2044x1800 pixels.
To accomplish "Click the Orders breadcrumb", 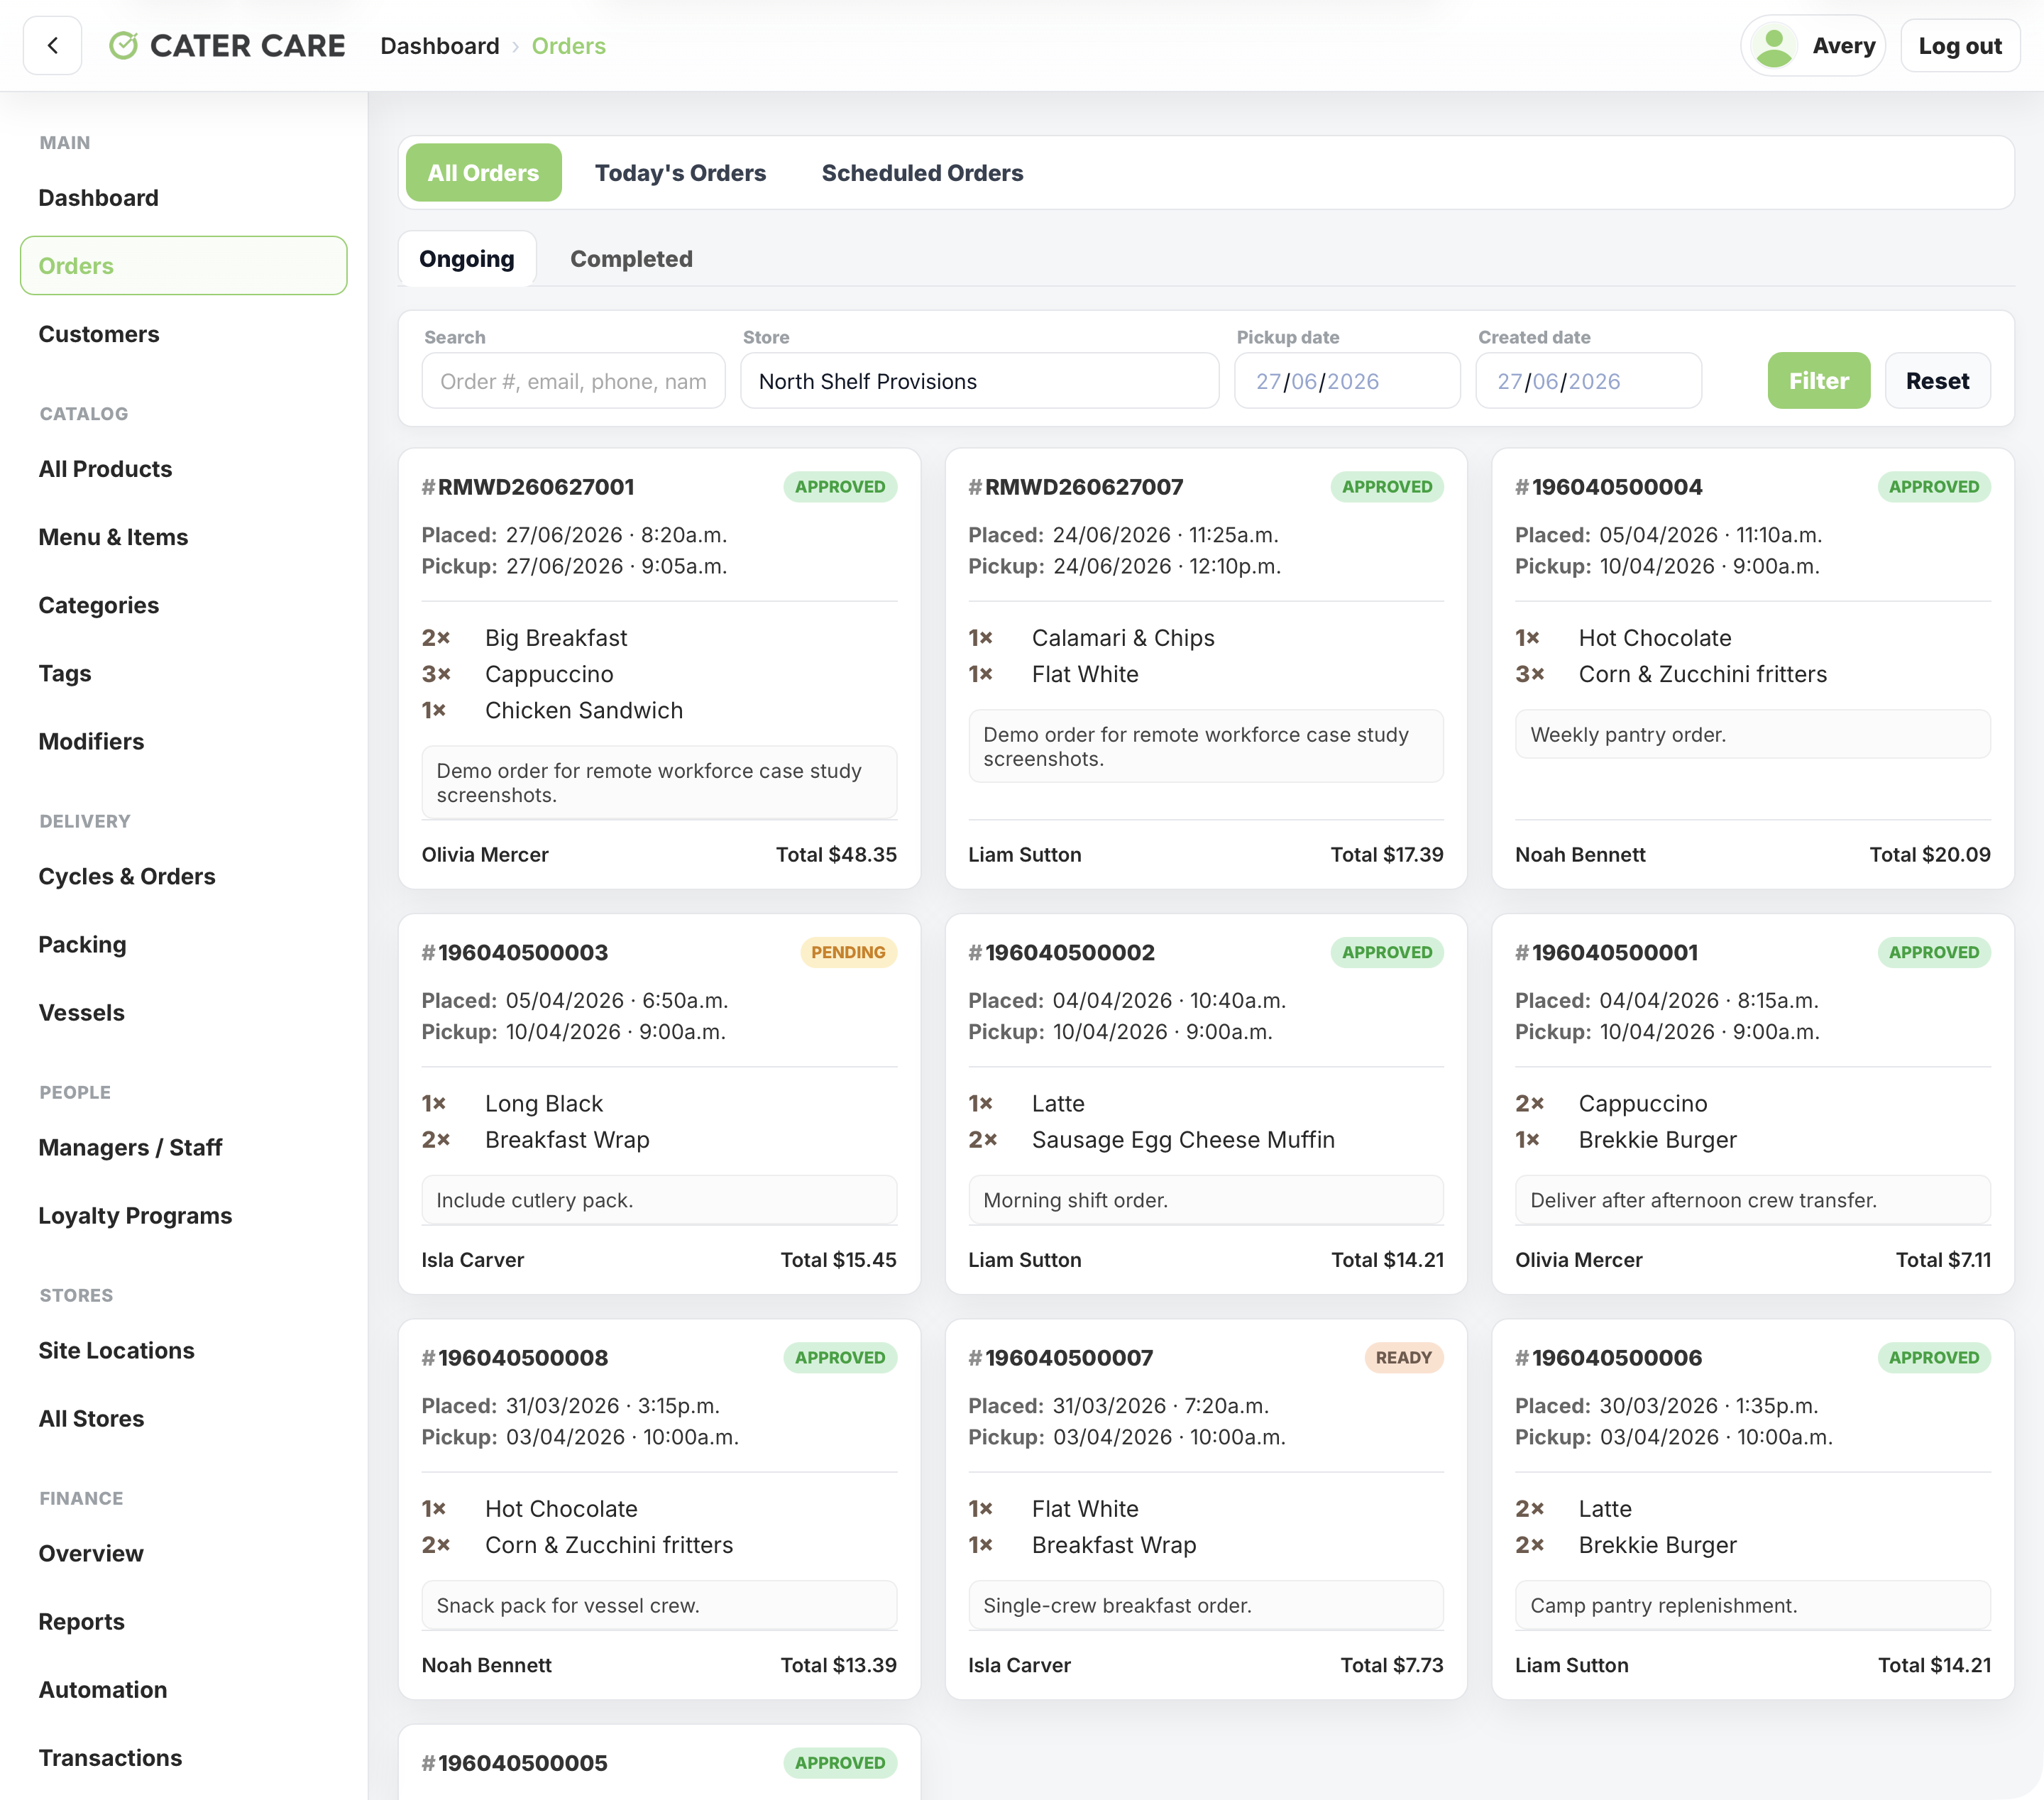I will click(569, 46).
